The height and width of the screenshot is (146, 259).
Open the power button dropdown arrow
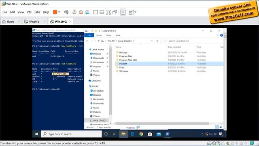pos(59,12)
